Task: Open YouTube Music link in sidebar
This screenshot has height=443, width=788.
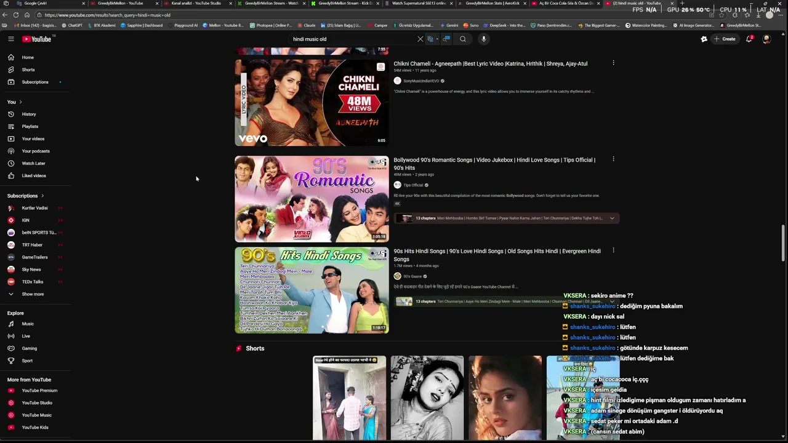Action: click(36, 415)
